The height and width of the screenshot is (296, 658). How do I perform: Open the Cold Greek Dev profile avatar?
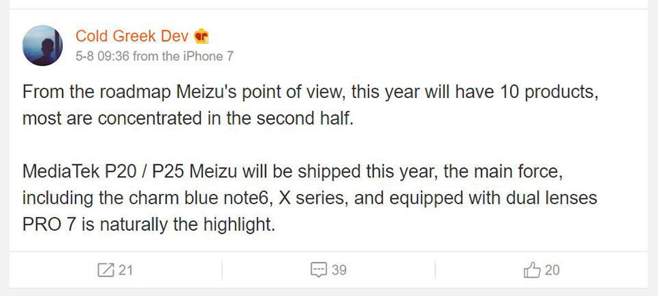coord(44,46)
